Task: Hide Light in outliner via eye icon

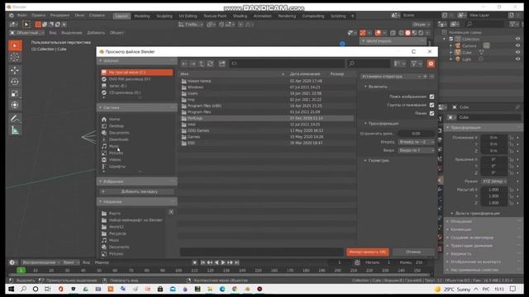Action: [517, 59]
